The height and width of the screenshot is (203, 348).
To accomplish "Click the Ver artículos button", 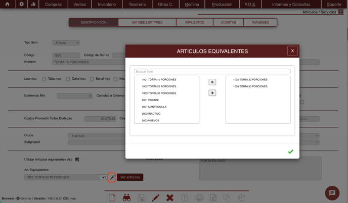I will [x=130, y=177].
